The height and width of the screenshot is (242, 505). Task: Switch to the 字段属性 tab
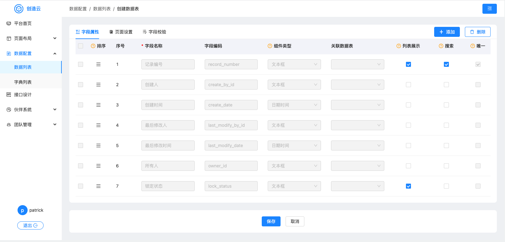[x=87, y=32]
